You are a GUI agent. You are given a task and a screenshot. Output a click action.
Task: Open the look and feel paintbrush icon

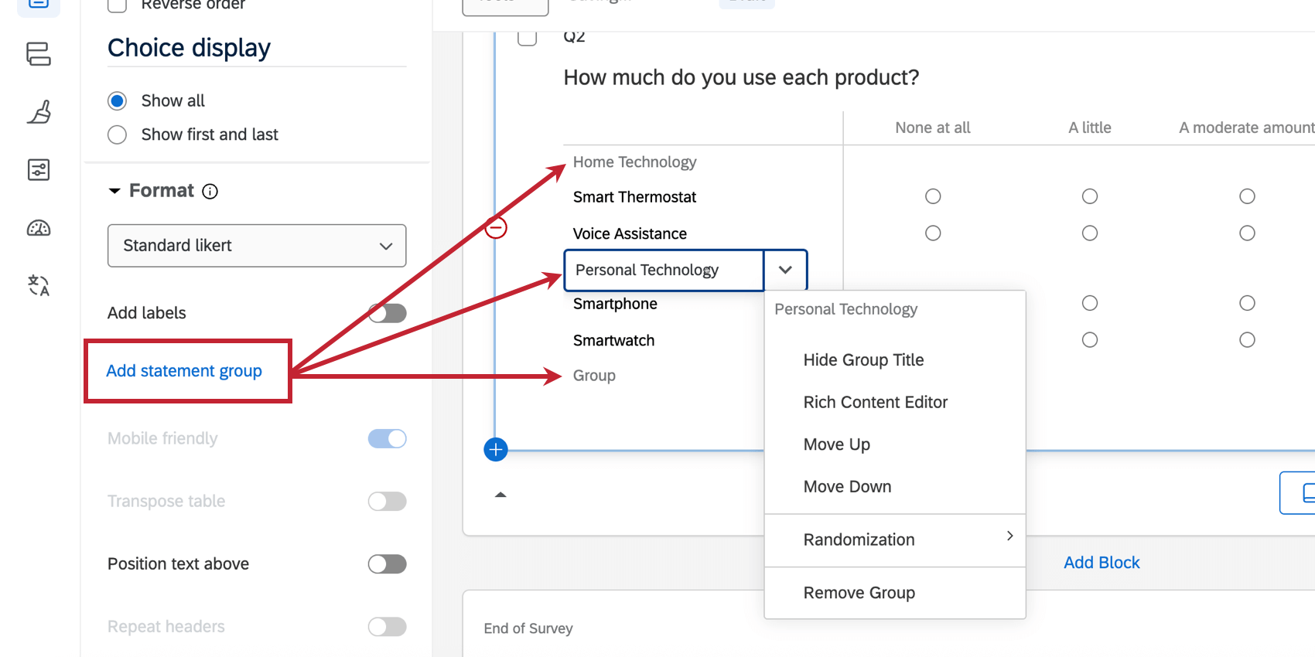click(39, 112)
